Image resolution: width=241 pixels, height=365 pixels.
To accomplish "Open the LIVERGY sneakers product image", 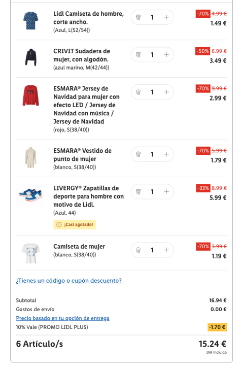I will [31, 195].
